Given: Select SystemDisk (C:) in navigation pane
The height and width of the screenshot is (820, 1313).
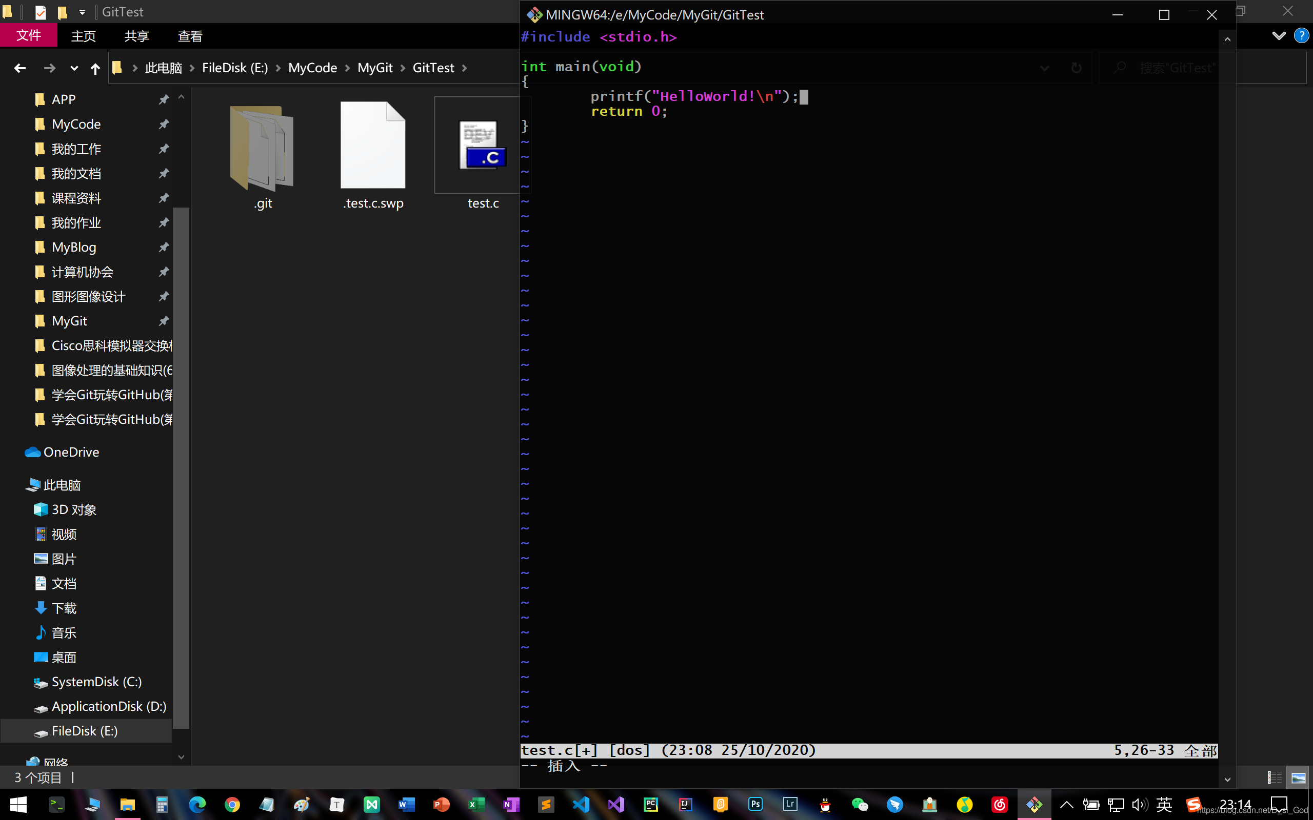Looking at the screenshot, I should tap(96, 682).
